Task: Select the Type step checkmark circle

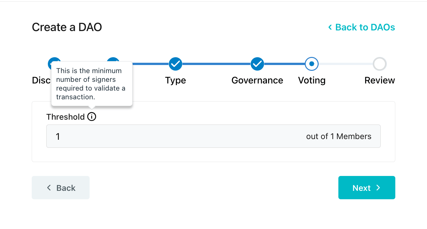Action: (176, 64)
